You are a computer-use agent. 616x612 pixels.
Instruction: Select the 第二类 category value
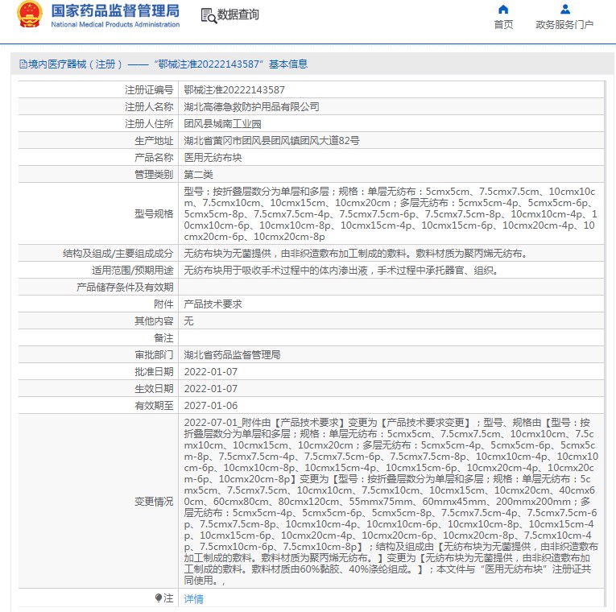click(198, 175)
